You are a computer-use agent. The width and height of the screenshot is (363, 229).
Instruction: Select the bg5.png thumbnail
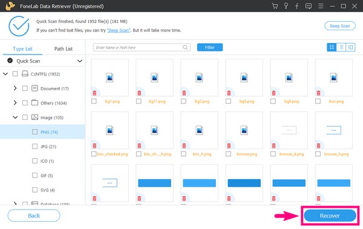[x=244, y=78]
